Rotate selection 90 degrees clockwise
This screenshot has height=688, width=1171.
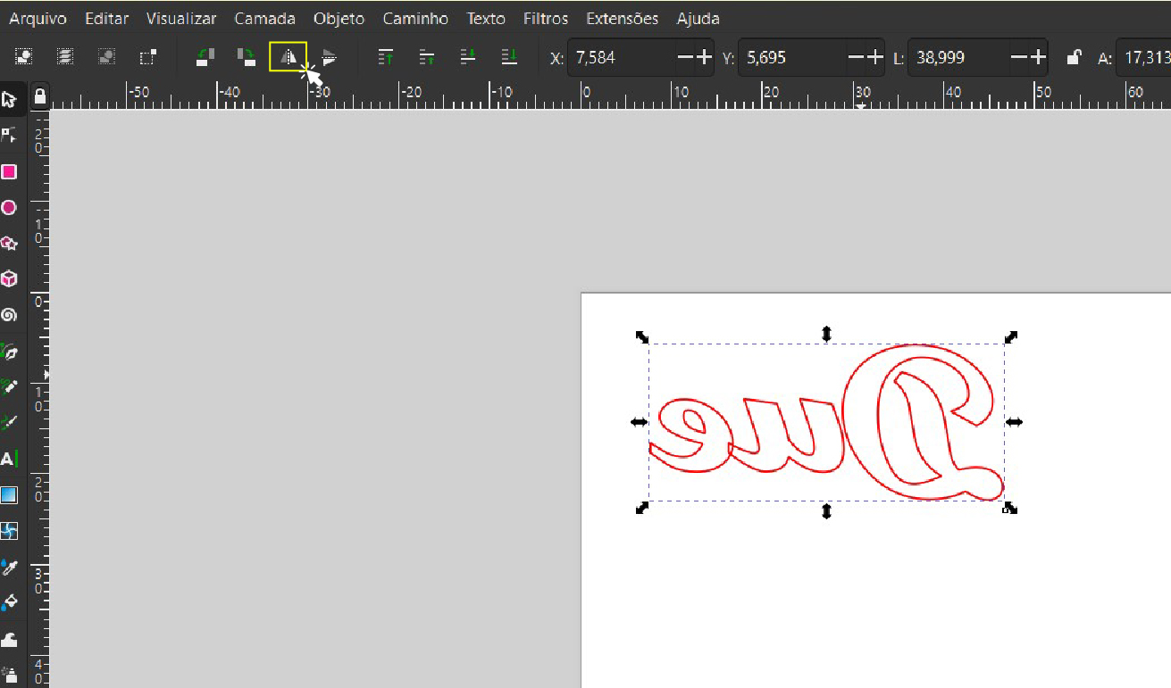(x=247, y=57)
